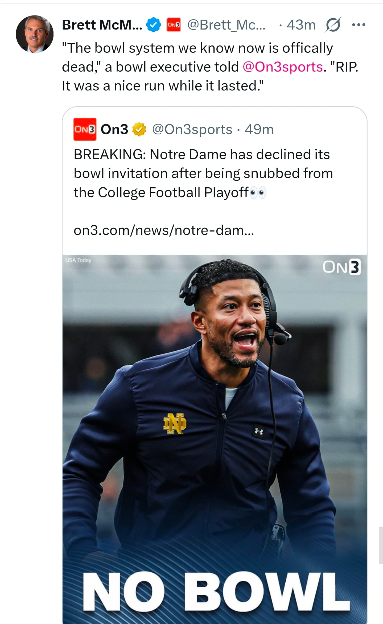The width and height of the screenshot is (383, 624).
Task: Click the On3 red logo avatar in quoted post
Action: click(85, 129)
